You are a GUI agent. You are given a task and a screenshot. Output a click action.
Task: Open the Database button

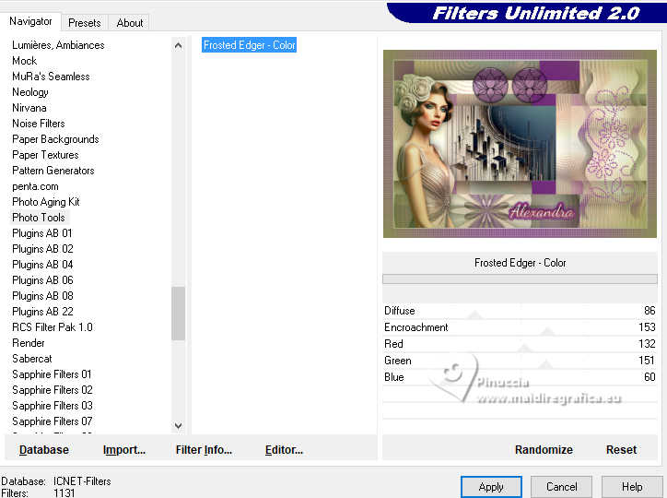coord(44,450)
